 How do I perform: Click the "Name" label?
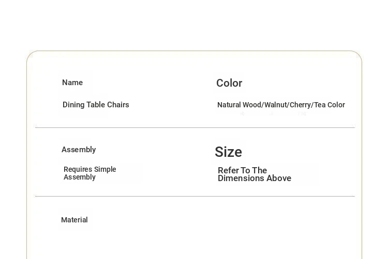(x=72, y=83)
